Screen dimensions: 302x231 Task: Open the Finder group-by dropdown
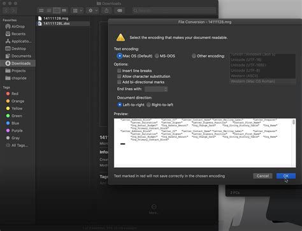77,10
